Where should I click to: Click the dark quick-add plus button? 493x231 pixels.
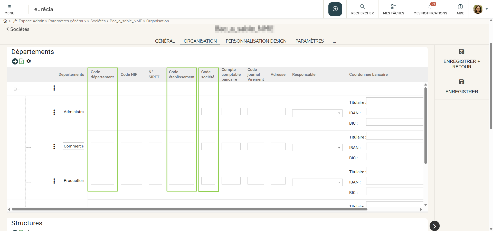click(x=335, y=9)
